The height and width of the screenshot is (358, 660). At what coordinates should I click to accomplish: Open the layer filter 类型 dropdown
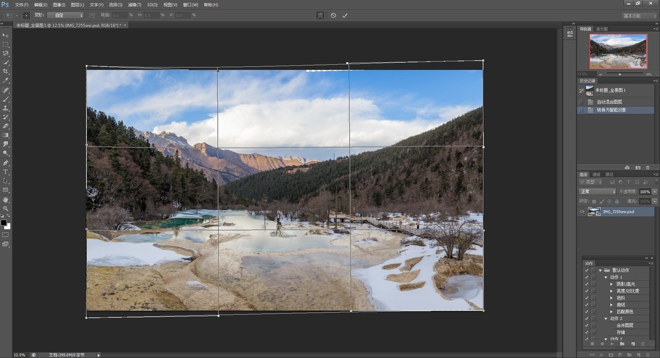click(x=591, y=181)
